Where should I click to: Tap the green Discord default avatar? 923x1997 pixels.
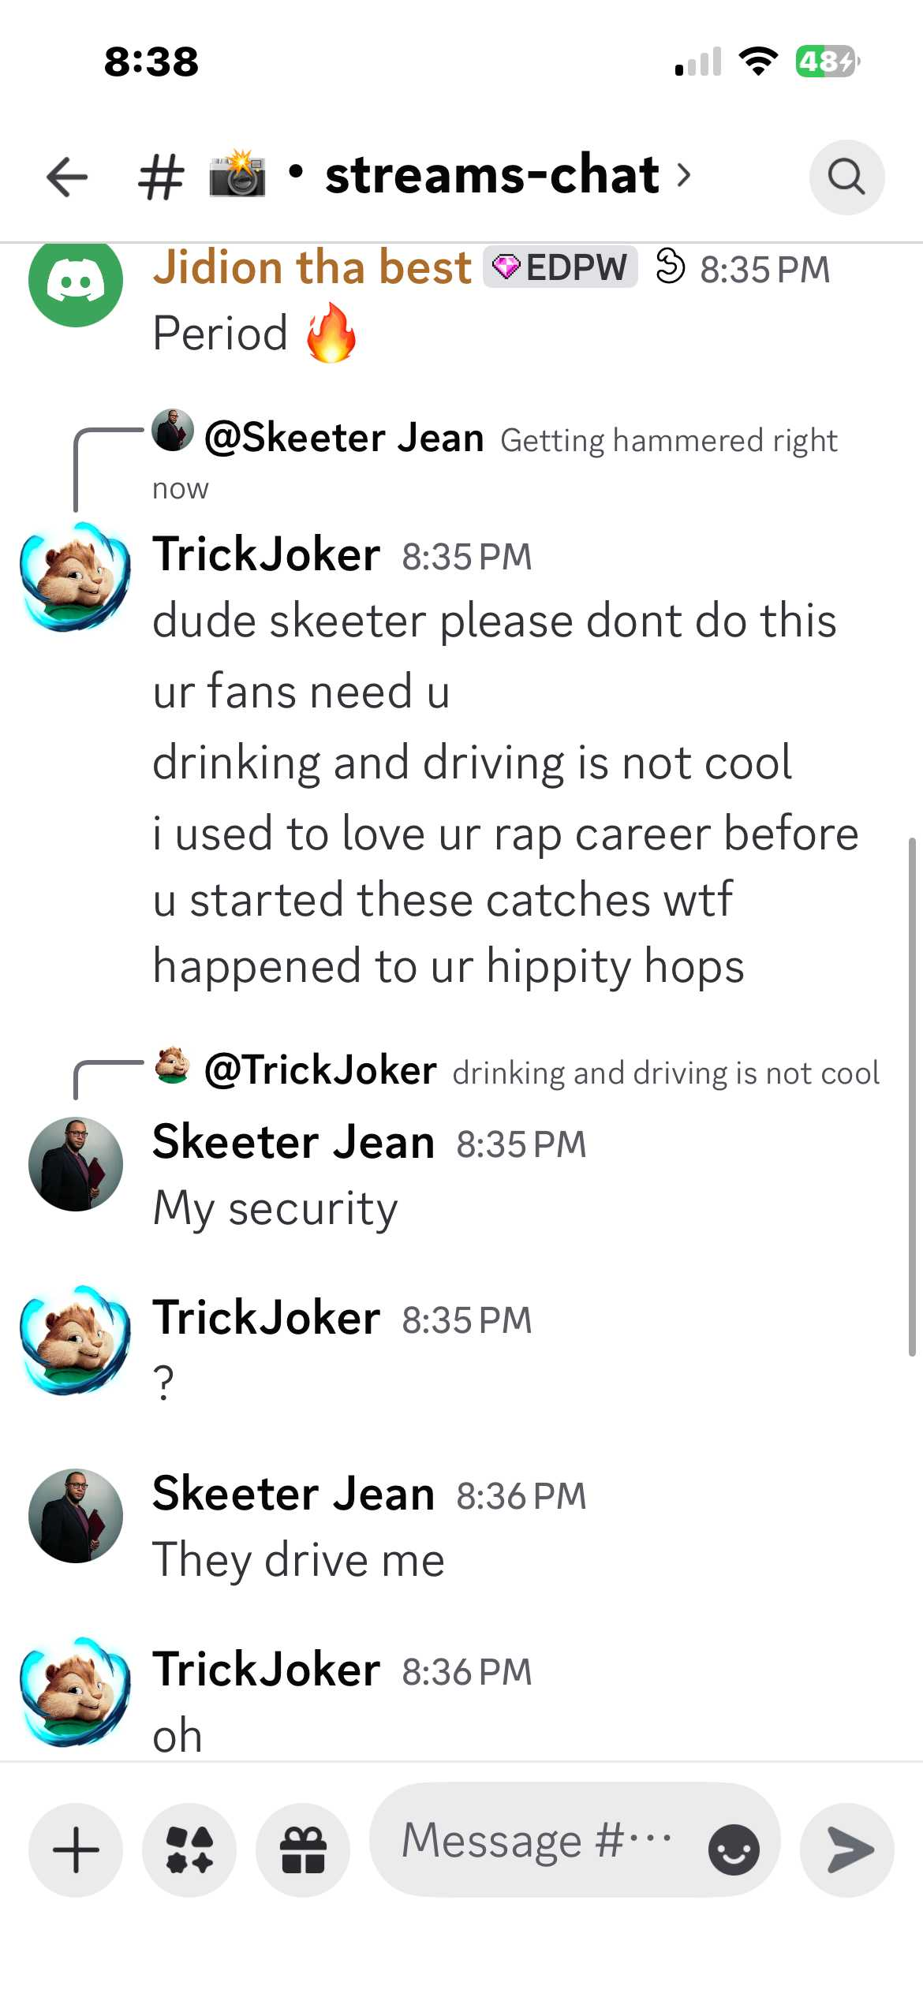coord(76,281)
